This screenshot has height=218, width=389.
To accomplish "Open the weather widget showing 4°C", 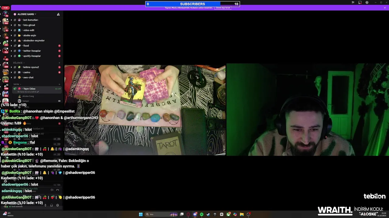I will [x=8, y=214].
